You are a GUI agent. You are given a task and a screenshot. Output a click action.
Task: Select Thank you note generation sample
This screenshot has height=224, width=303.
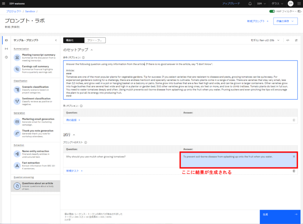[35, 133]
